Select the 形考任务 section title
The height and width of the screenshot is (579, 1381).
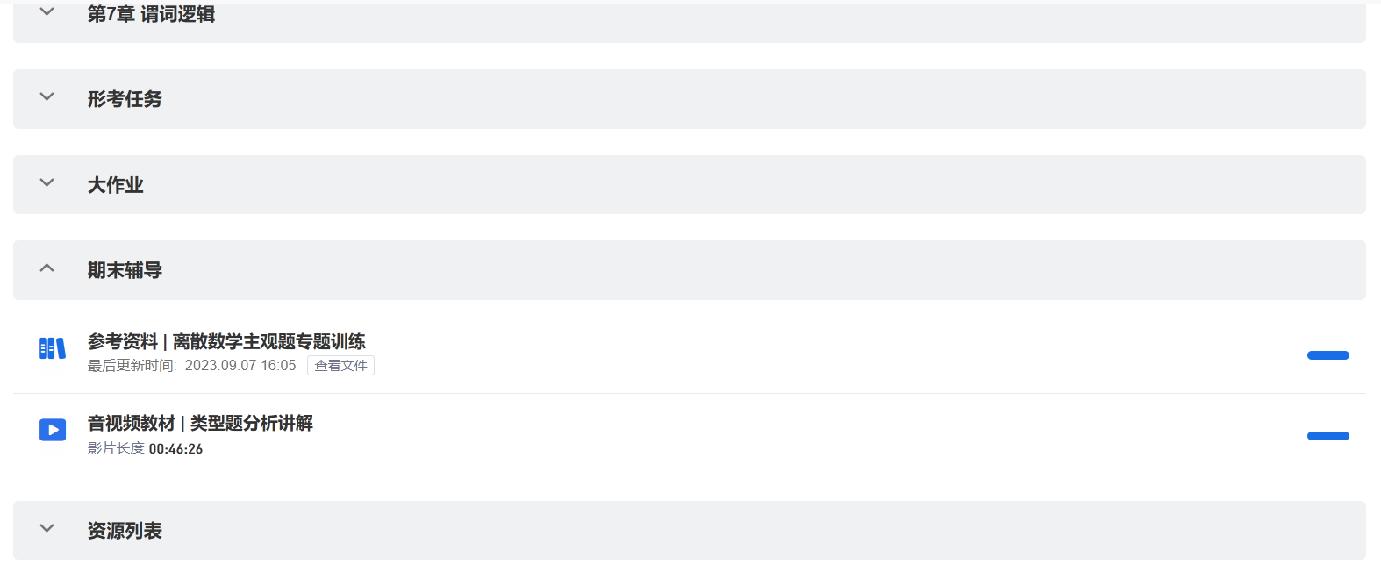(125, 99)
